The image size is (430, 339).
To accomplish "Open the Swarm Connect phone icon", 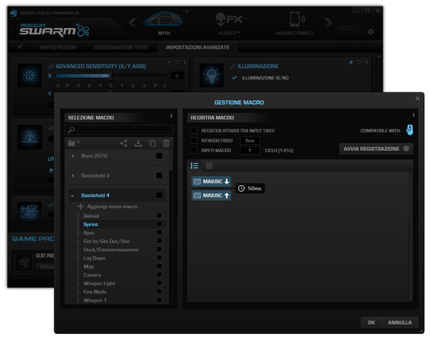I will coord(297,19).
